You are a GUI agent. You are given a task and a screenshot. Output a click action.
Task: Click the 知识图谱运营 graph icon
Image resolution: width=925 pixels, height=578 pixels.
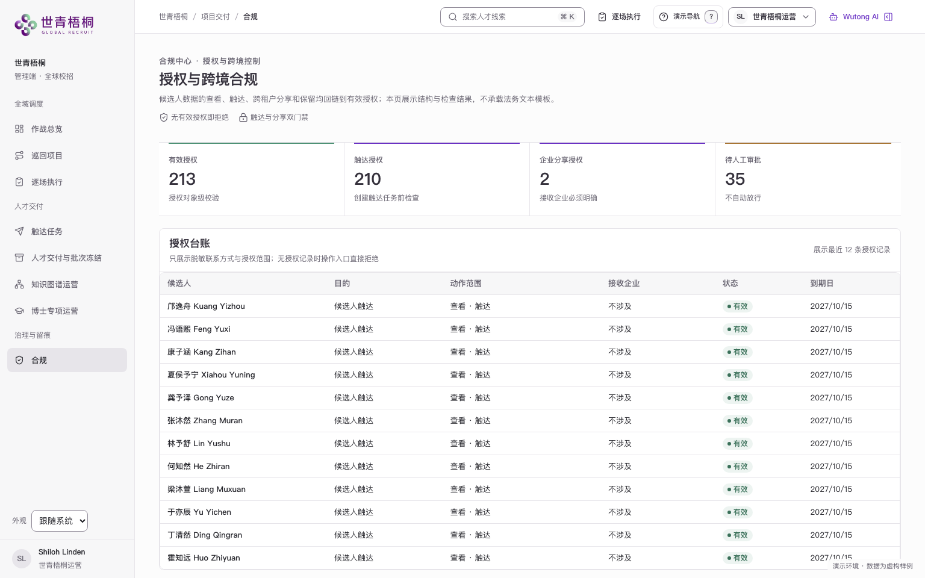coord(19,284)
